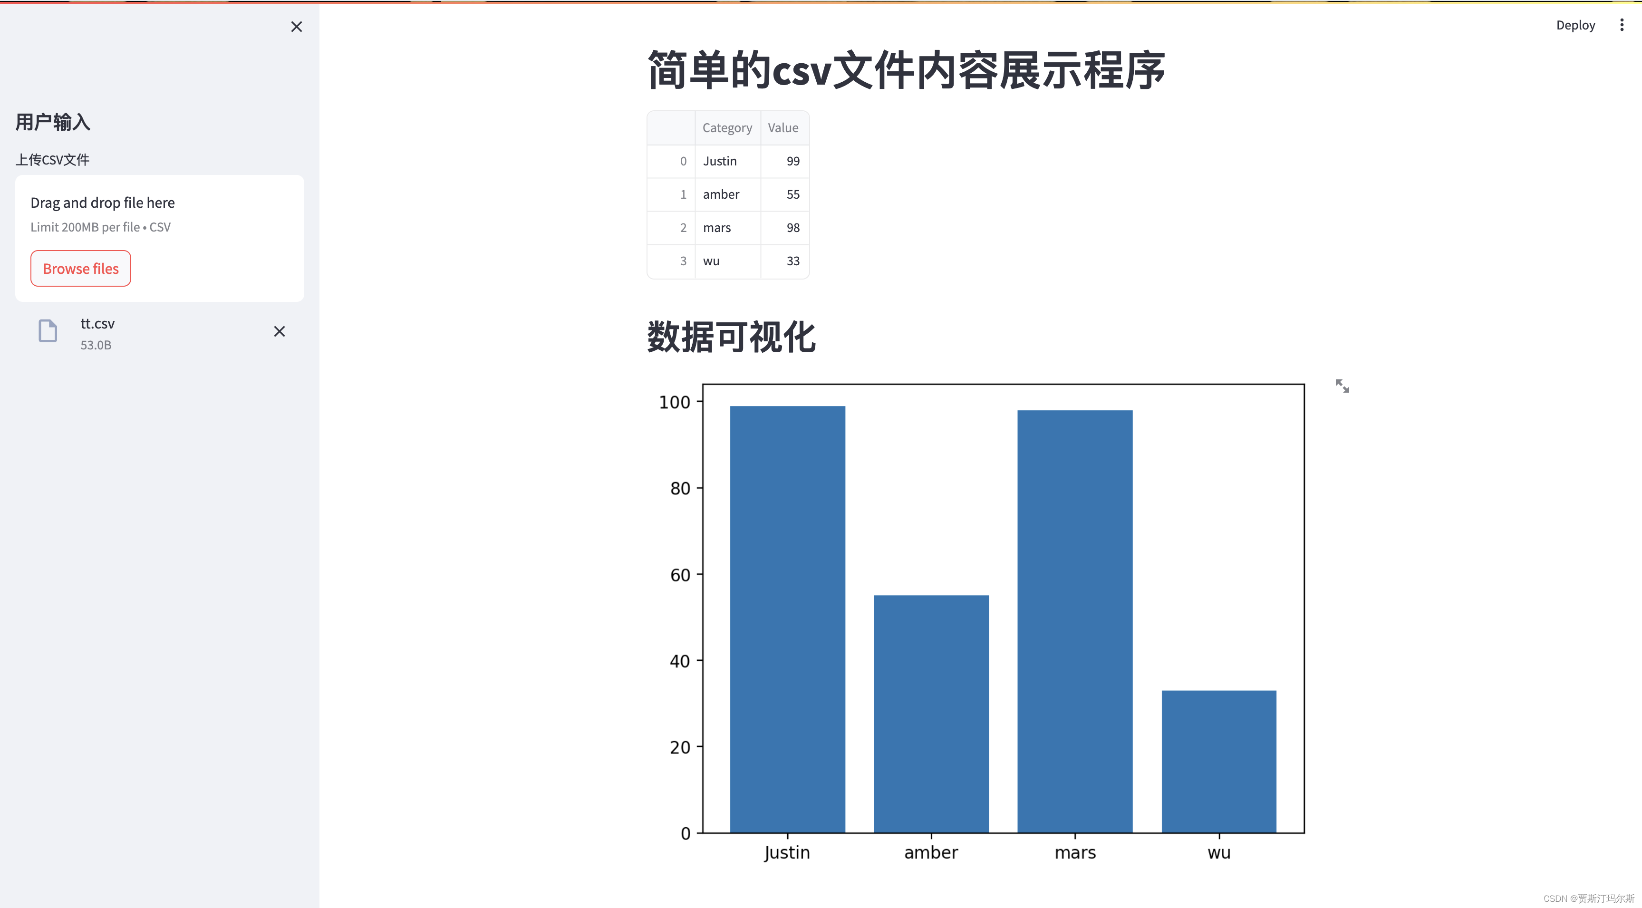
Task: Click the Deploy button top right
Action: (x=1573, y=25)
